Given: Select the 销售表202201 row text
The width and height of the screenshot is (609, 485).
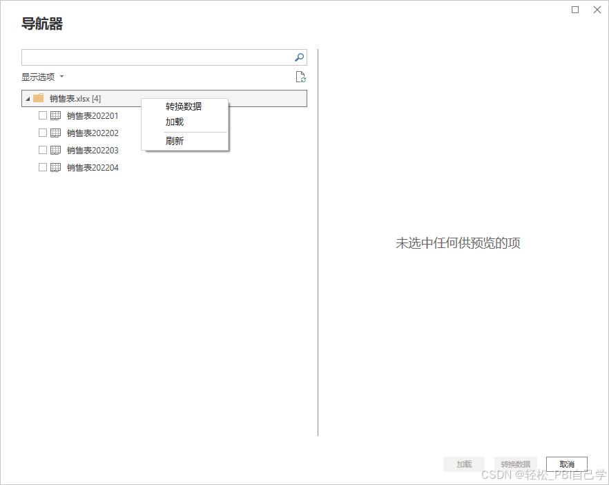Looking at the screenshot, I should 93,116.
